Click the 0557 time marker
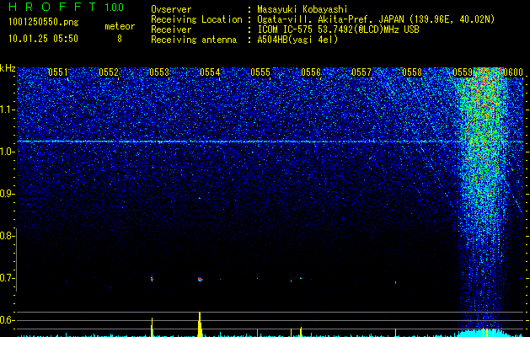The height and width of the screenshot is (337, 530). click(361, 72)
